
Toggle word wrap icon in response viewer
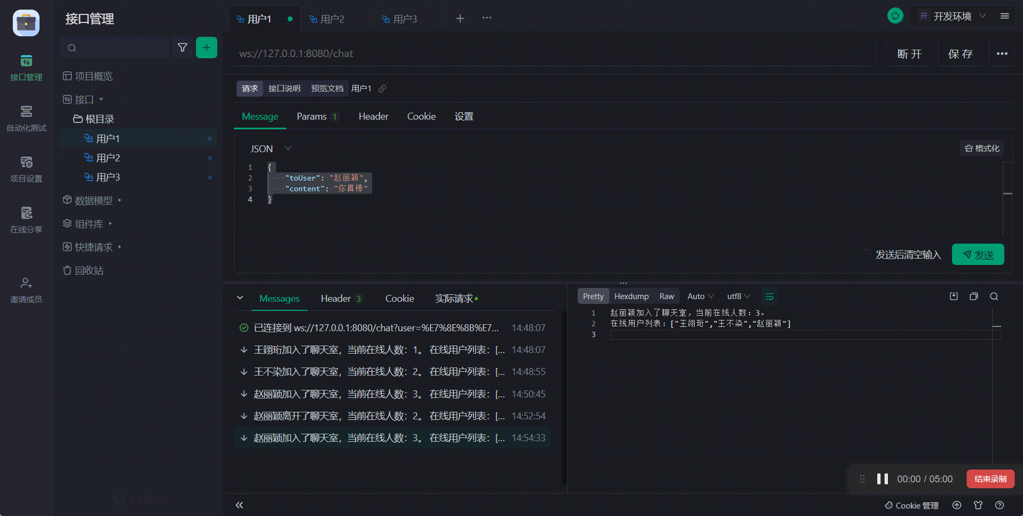[x=769, y=296]
